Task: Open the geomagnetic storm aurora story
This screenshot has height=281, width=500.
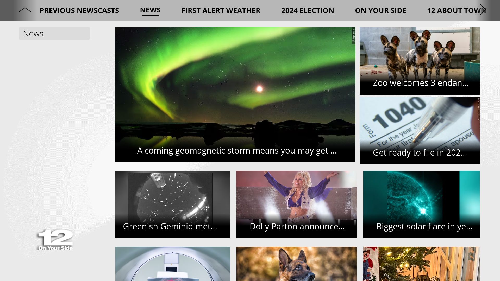Action: click(x=235, y=95)
